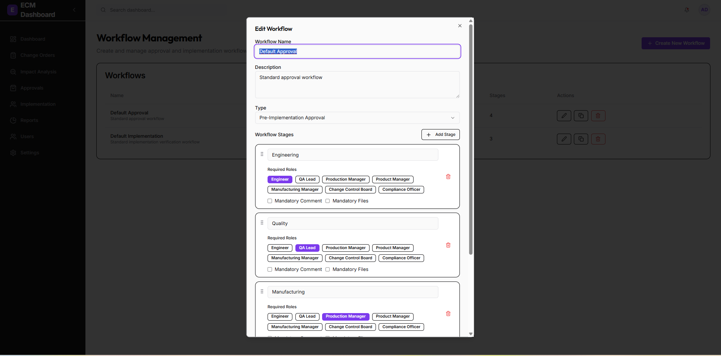Toggle the Compliance Officer role for the Quality stage
Screen dimensions: 721x356
pos(401,258)
